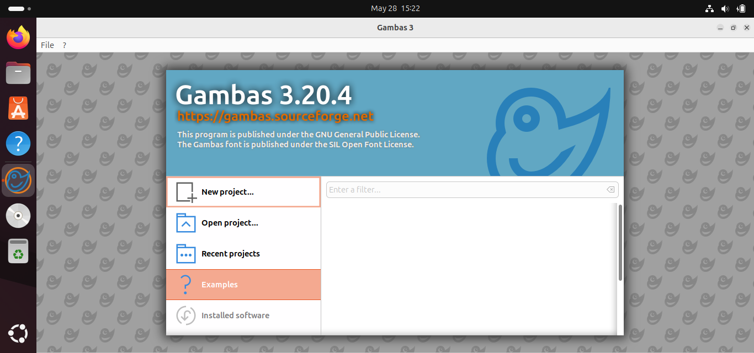Click the Gambas shrimp mascot logo

click(x=549, y=131)
